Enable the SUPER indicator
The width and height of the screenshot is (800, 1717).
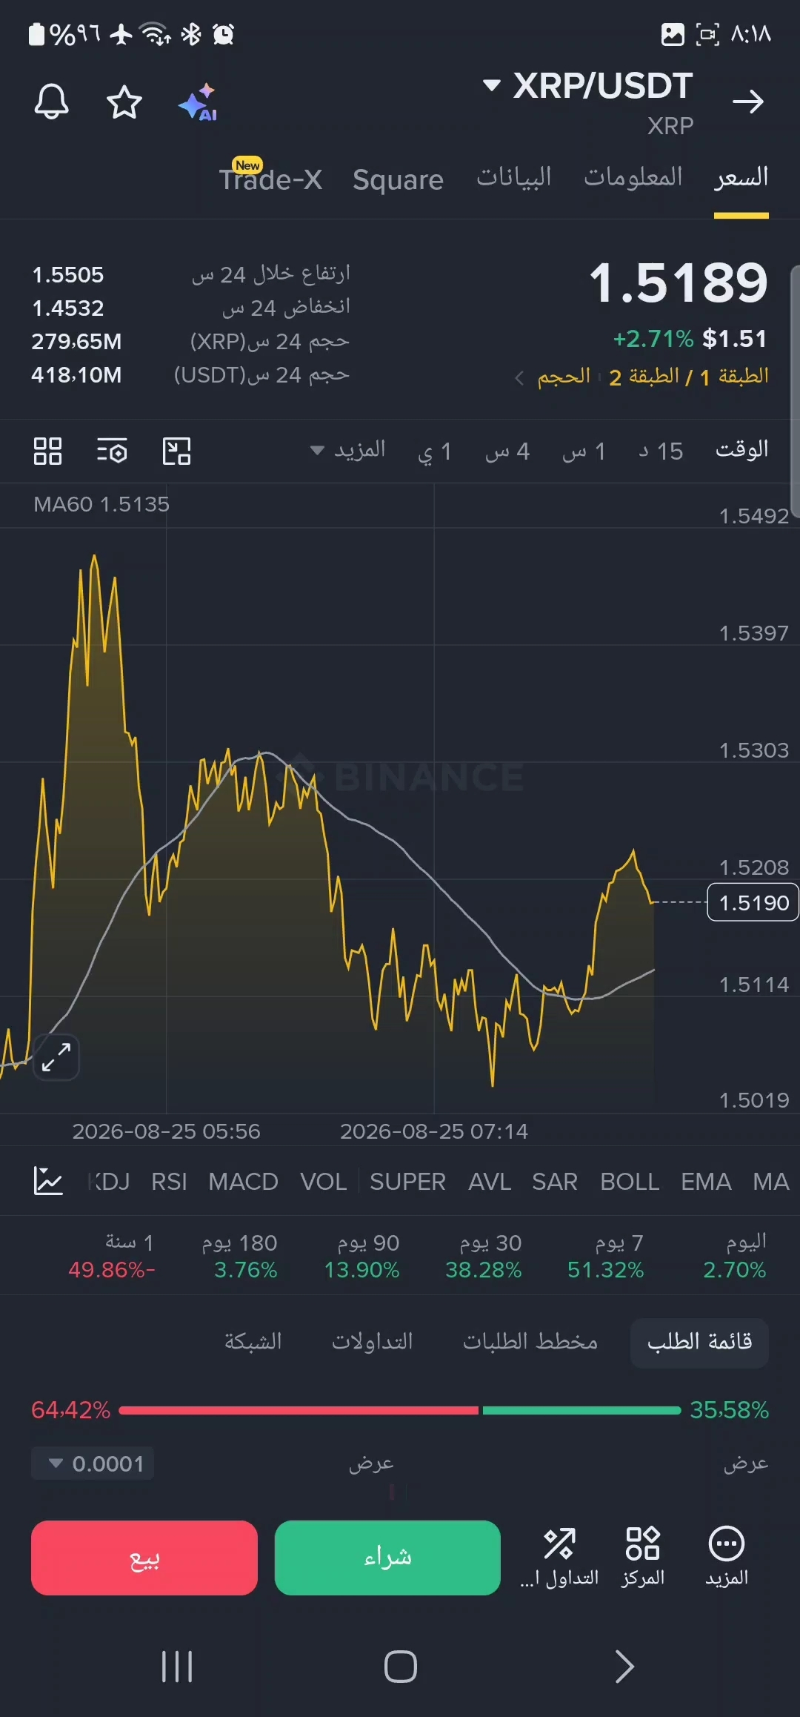(x=407, y=1181)
